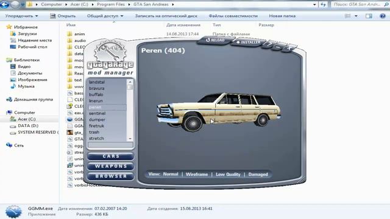Select peren in the car list
The image size is (390, 219).
(x=107, y=107)
